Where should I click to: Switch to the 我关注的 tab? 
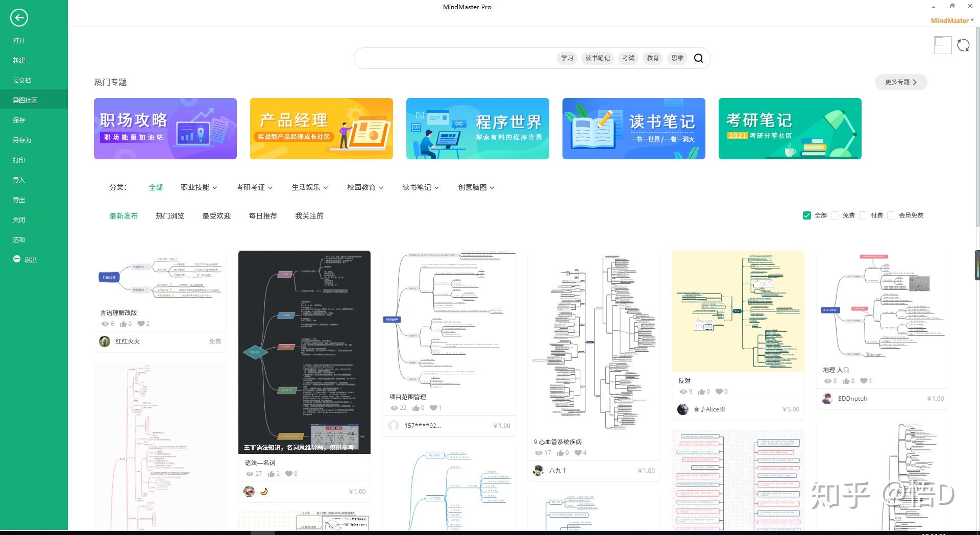309,216
